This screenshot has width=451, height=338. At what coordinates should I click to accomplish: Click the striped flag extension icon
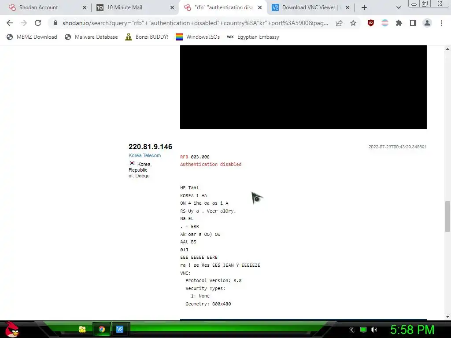pyautogui.click(x=385, y=23)
